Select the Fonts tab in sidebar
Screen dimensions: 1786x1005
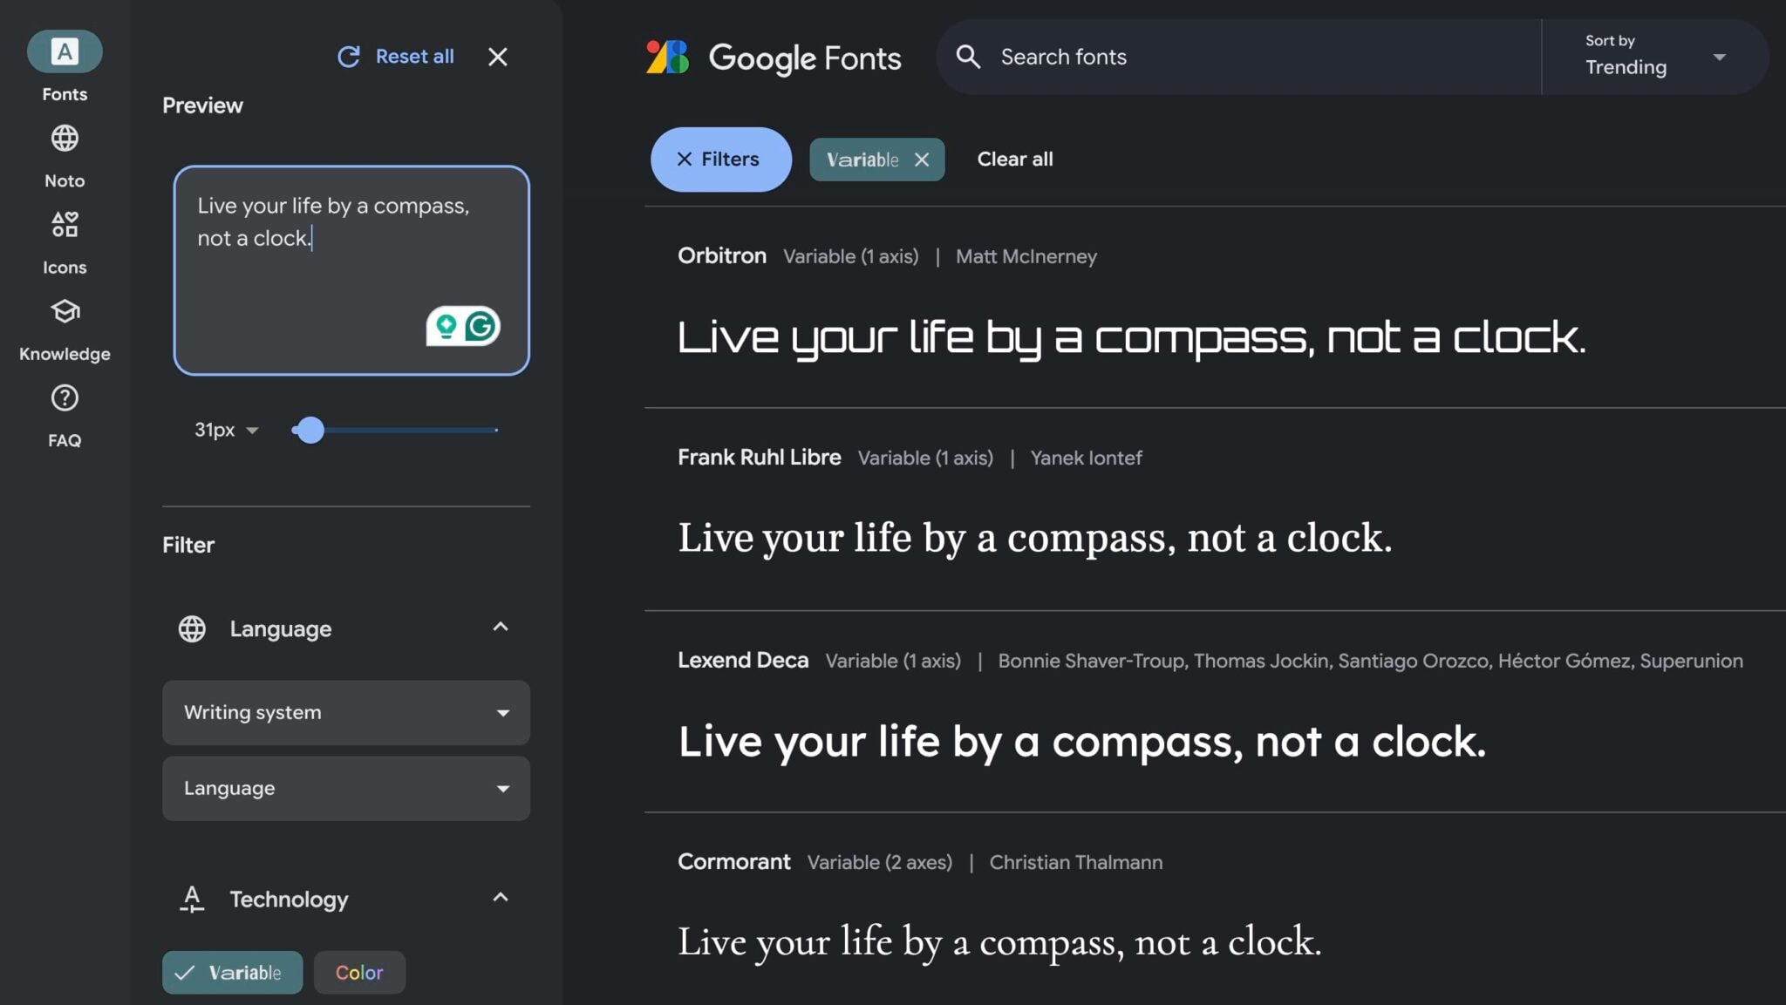(65, 52)
